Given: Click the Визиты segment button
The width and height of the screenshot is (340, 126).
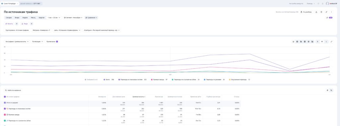Looking at the screenshot, I should pyautogui.click(x=9, y=24).
